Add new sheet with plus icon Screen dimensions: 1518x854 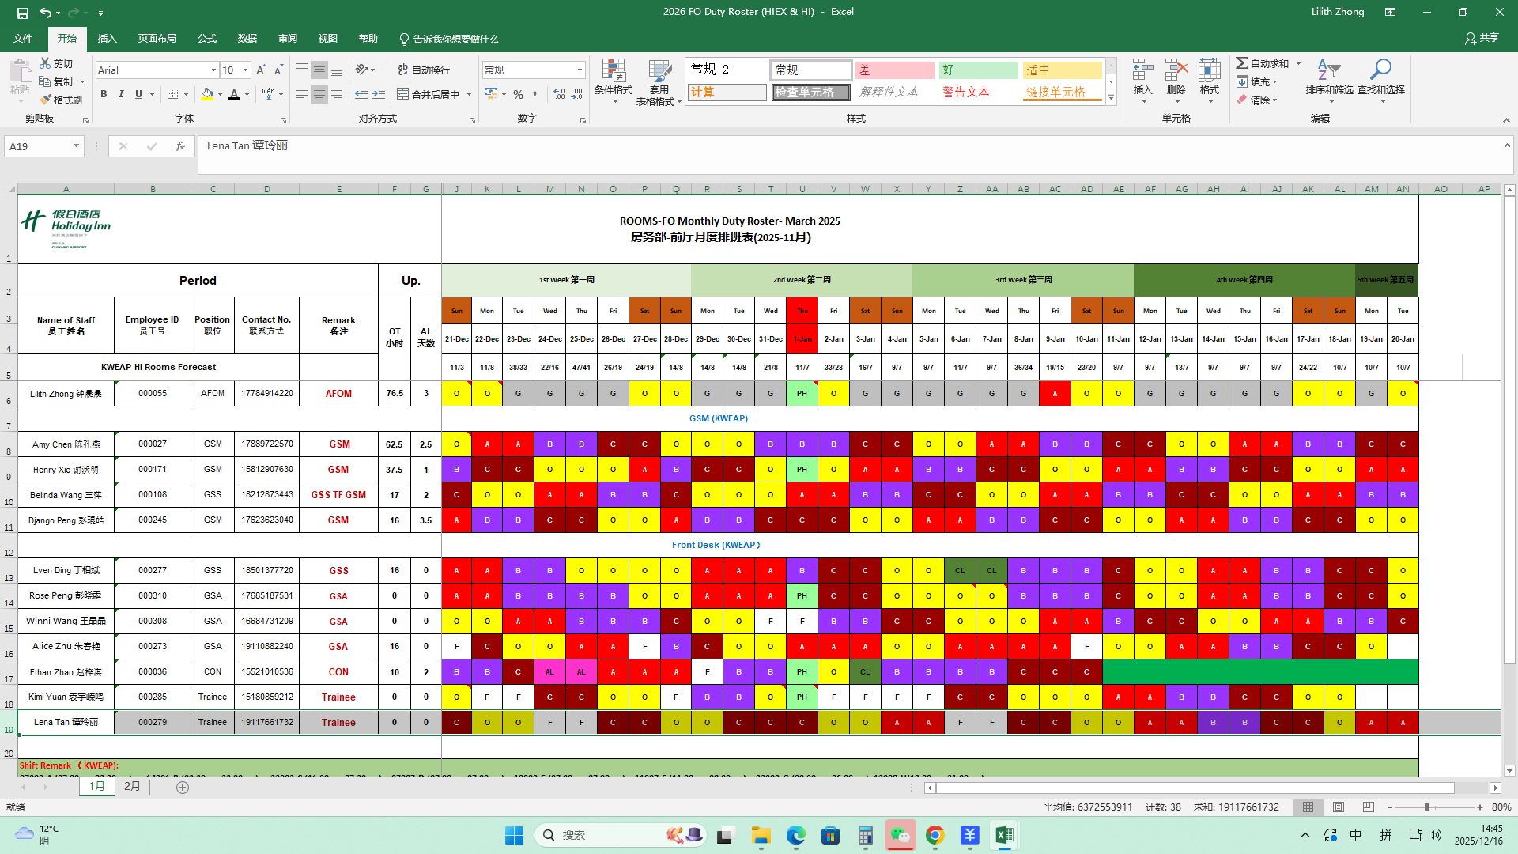coord(183,787)
